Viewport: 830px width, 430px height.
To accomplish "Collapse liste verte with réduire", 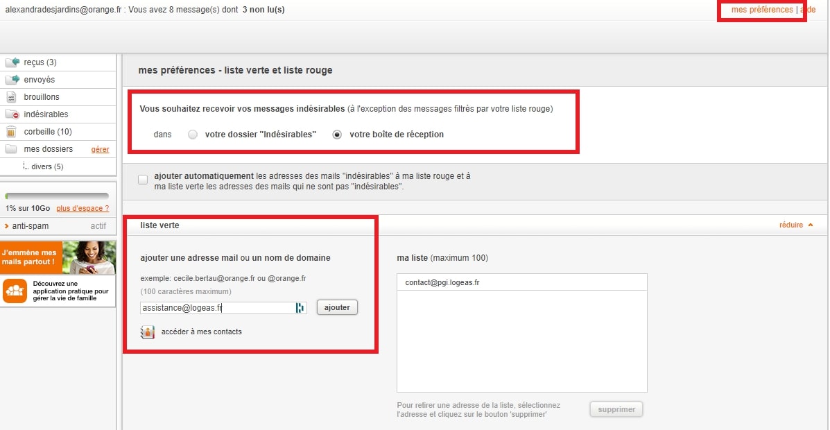I will coord(795,225).
